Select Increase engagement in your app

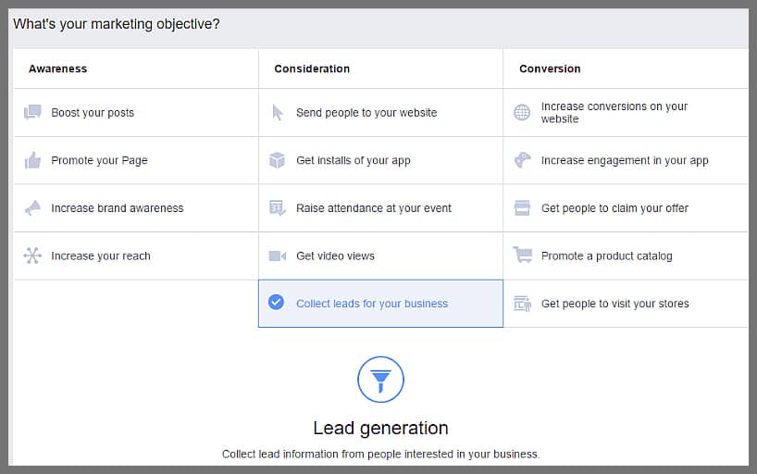coord(625,160)
